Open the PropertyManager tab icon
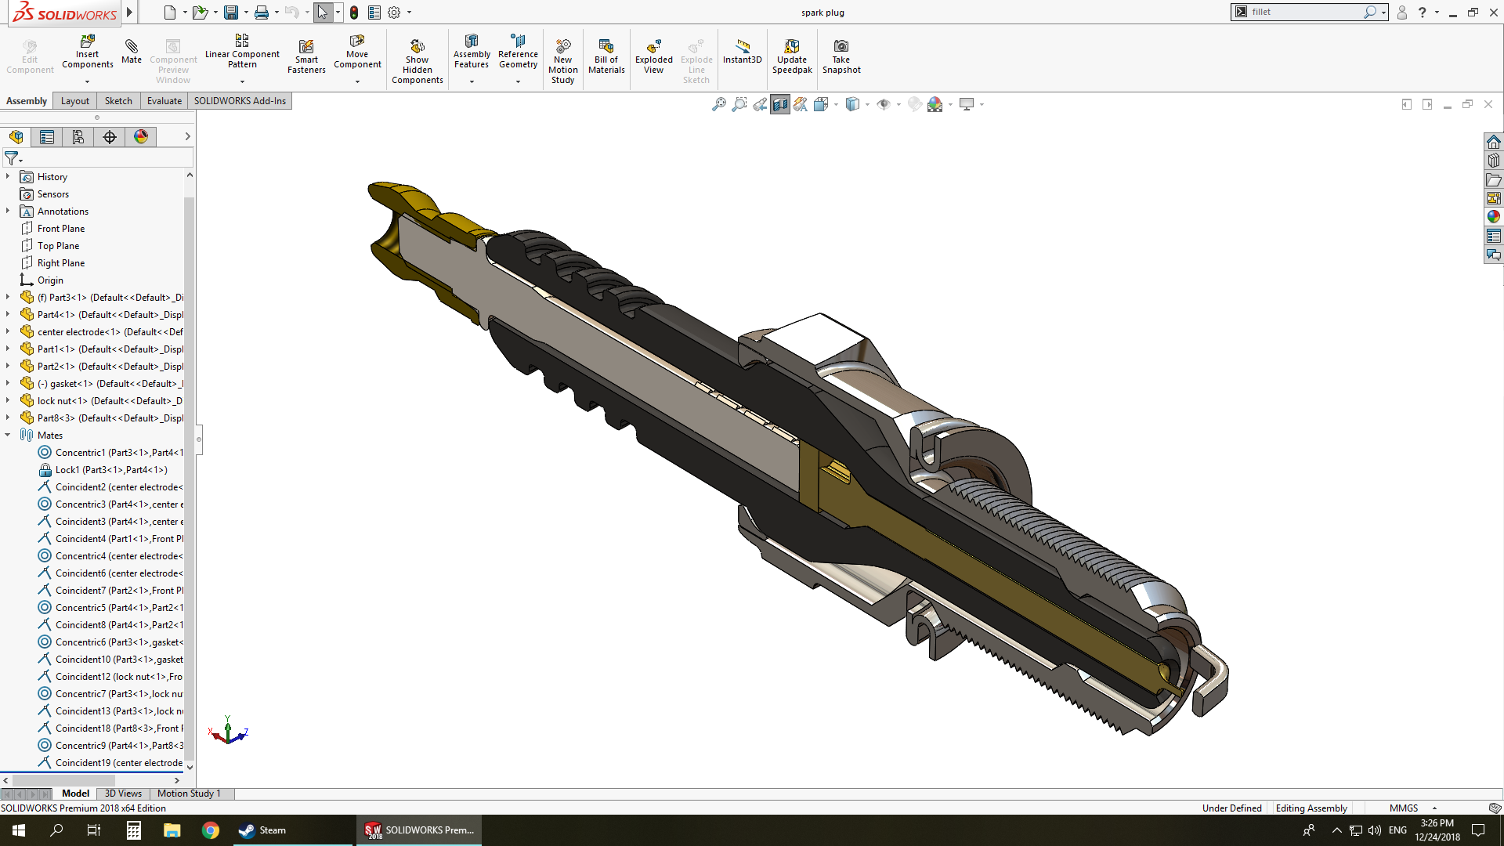This screenshot has height=846, width=1504. [47, 137]
